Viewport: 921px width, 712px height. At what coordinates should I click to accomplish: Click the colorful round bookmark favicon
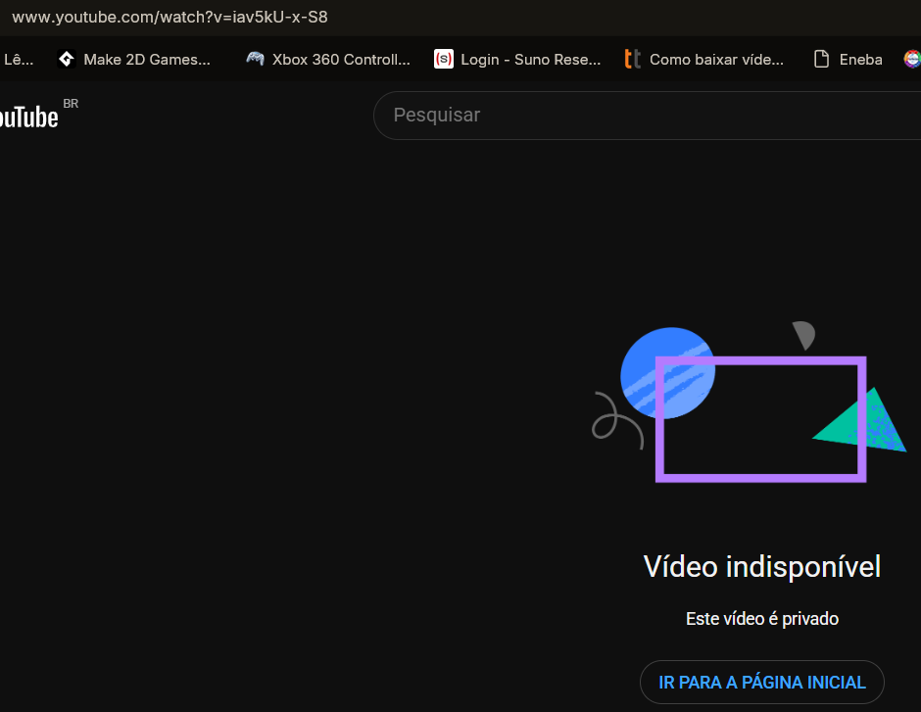[x=912, y=60]
